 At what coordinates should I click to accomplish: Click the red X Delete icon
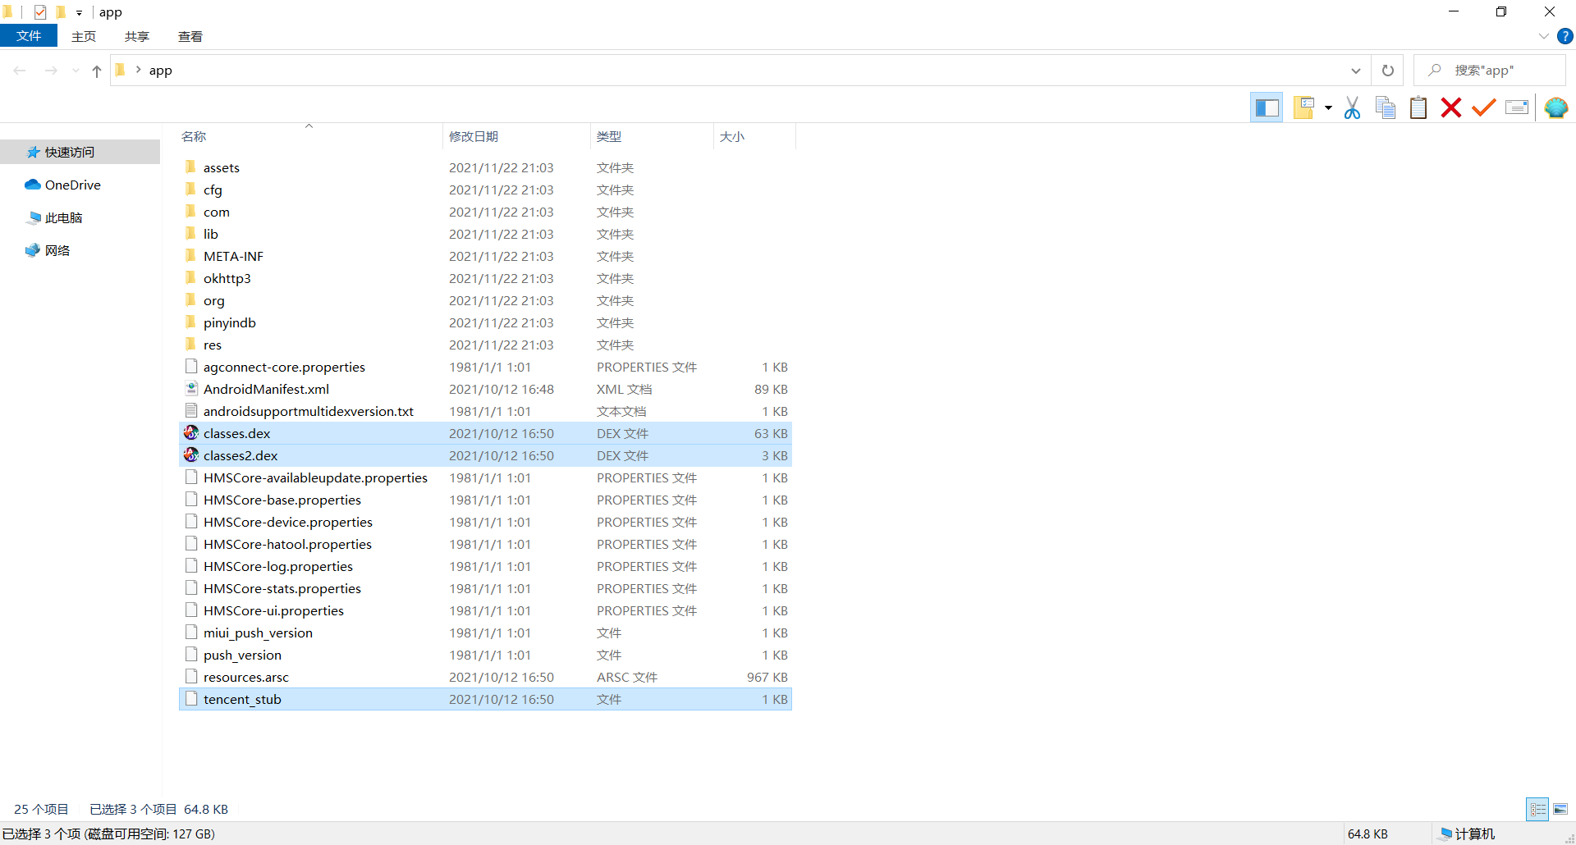click(x=1451, y=107)
